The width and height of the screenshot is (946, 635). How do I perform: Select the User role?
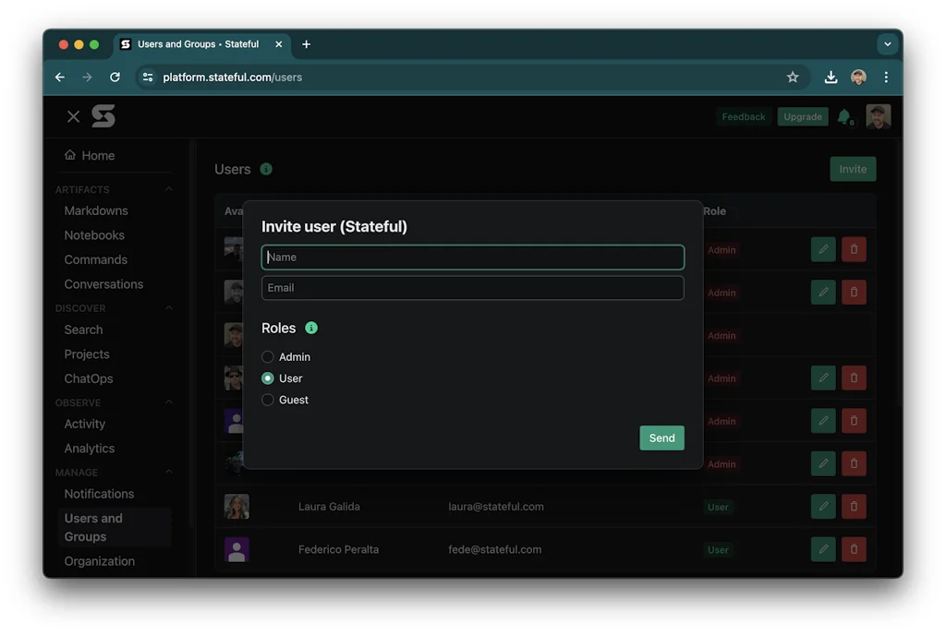pyautogui.click(x=268, y=378)
